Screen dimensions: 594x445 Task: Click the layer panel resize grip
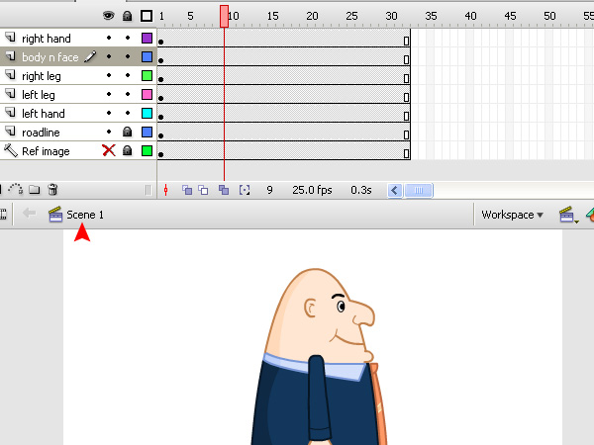[148, 190]
